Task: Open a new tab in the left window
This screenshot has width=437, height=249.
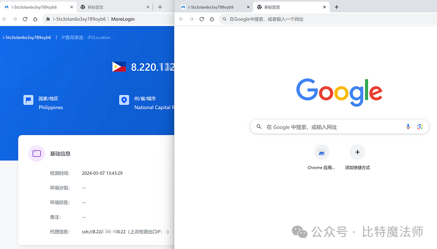Action: click(x=160, y=7)
